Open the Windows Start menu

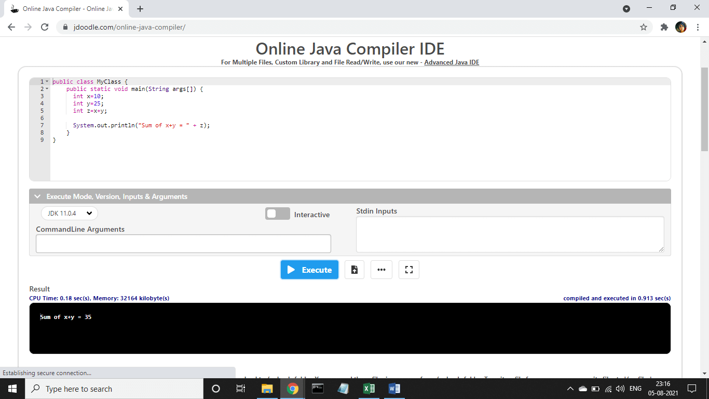(x=12, y=389)
